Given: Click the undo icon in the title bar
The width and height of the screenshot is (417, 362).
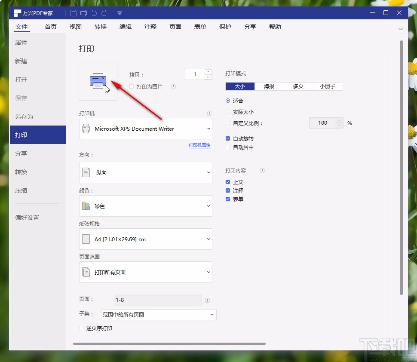Looking at the screenshot, I should pyautogui.click(x=94, y=13).
